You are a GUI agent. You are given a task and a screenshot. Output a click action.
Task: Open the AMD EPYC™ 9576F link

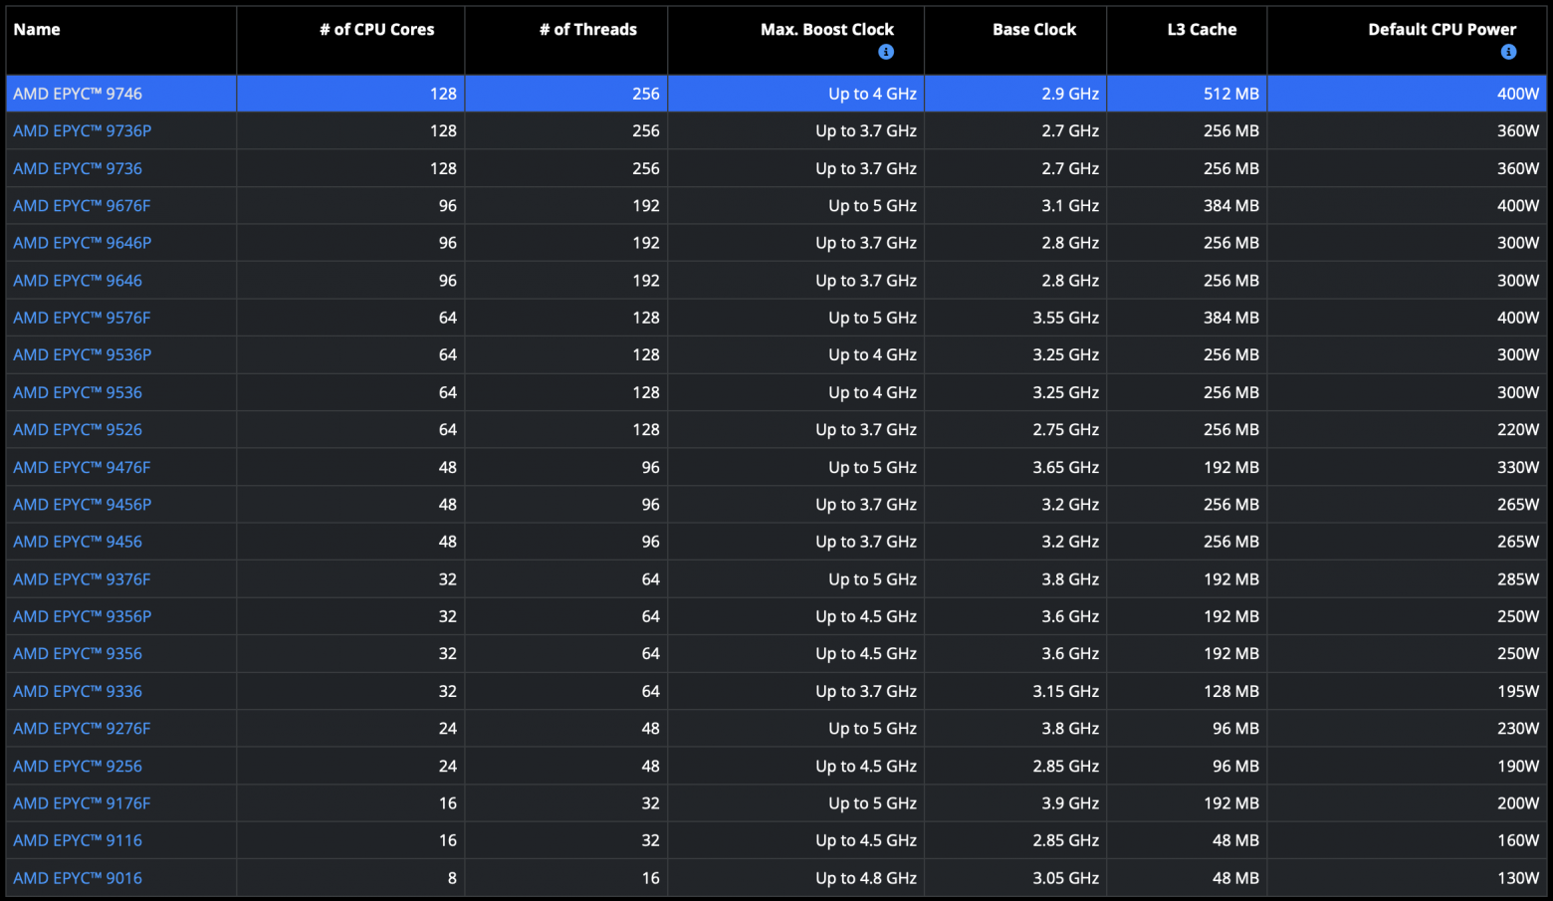click(82, 318)
